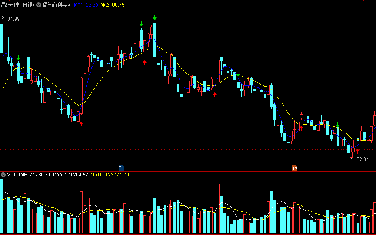
Task: Select the 晶盛机电(日线) stock title
Action: tap(17, 5)
